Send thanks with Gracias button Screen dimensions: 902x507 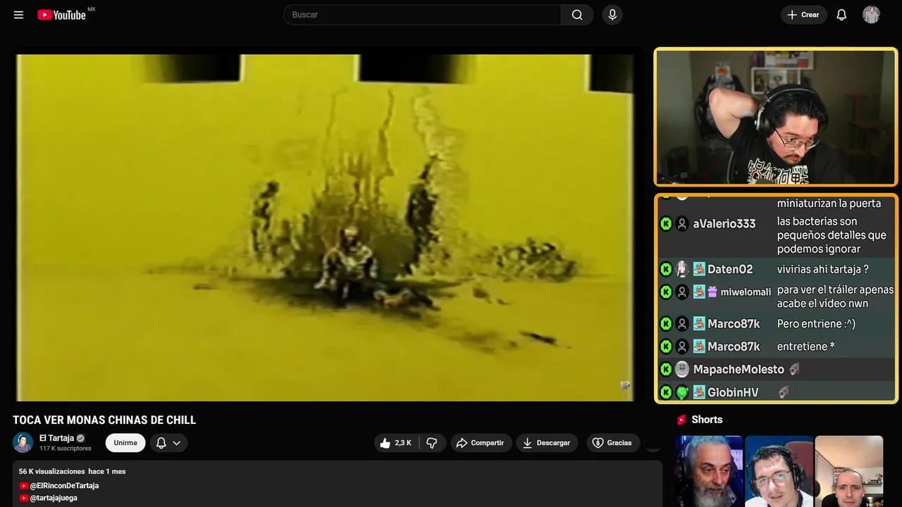[612, 443]
